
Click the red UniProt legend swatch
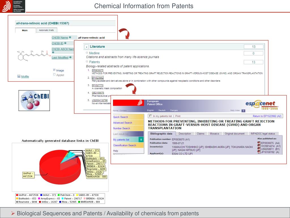[x=17, y=195]
